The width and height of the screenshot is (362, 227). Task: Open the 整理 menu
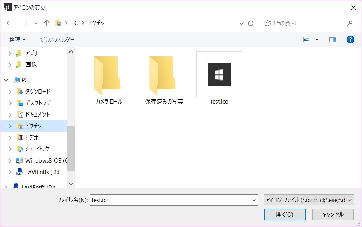tap(17, 40)
